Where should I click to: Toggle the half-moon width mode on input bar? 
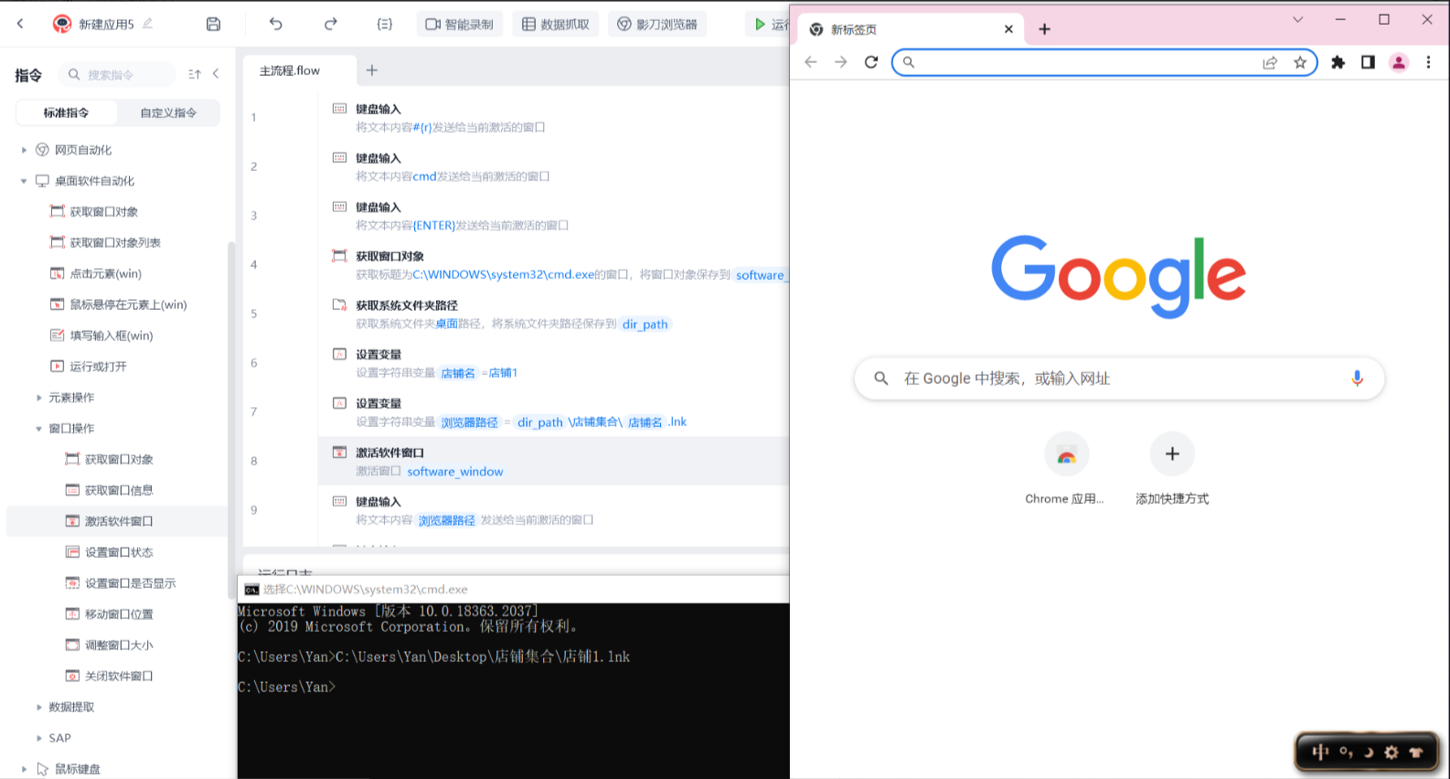point(1369,752)
